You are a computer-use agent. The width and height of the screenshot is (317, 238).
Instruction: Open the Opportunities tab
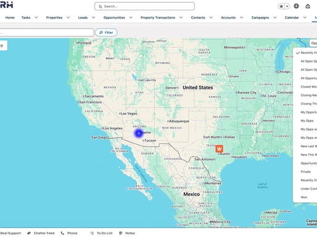(114, 18)
